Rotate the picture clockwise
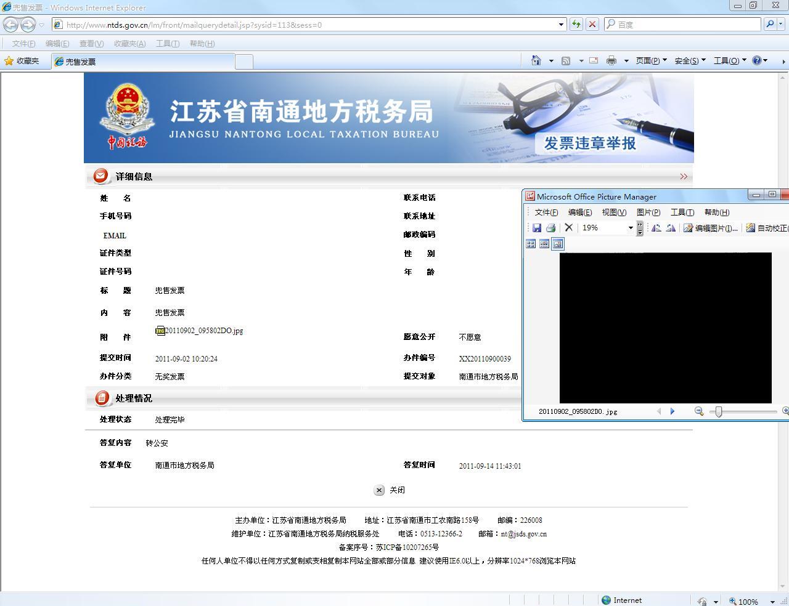The image size is (789, 606). tap(672, 228)
